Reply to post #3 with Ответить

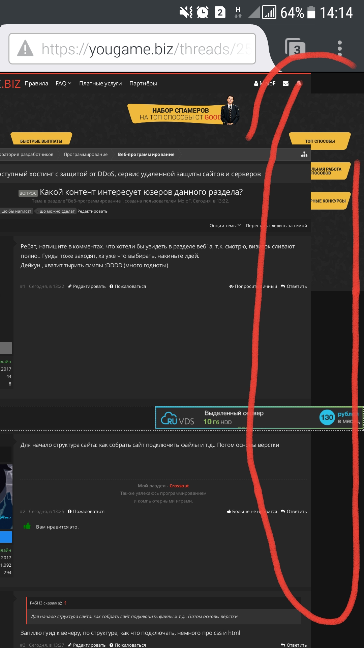coord(294,645)
